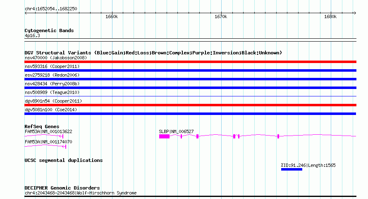Open the dgv8901n54 (Cooper2011) variant label
This screenshot has height=199, width=368.
pos(53,101)
